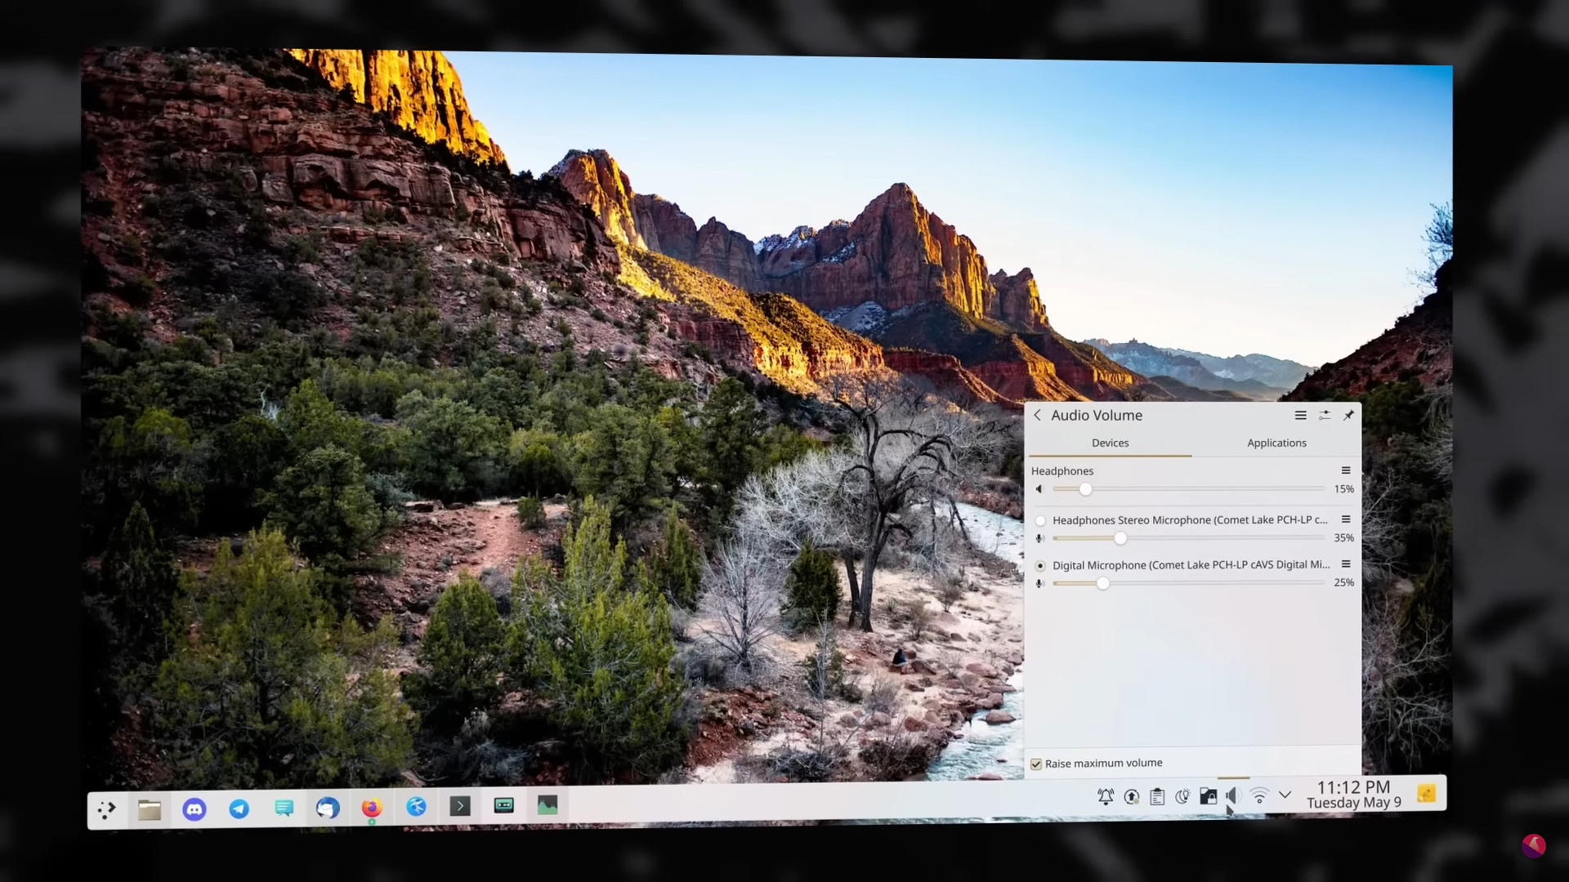This screenshot has width=1569, height=882.
Task: Open the Headphones device options menu
Action: tap(1345, 470)
